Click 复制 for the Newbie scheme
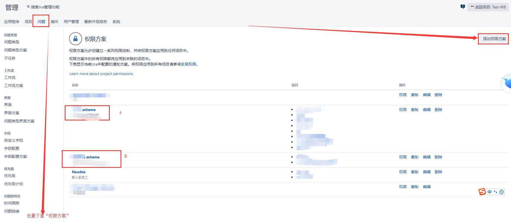Image resolution: width=511 pixels, height=222 pixels. pos(415,172)
